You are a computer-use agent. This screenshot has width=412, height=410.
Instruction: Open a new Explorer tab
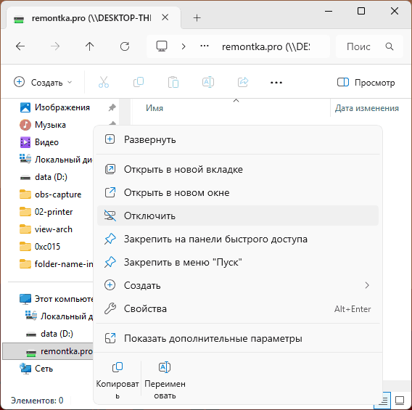(x=197, y=18)
